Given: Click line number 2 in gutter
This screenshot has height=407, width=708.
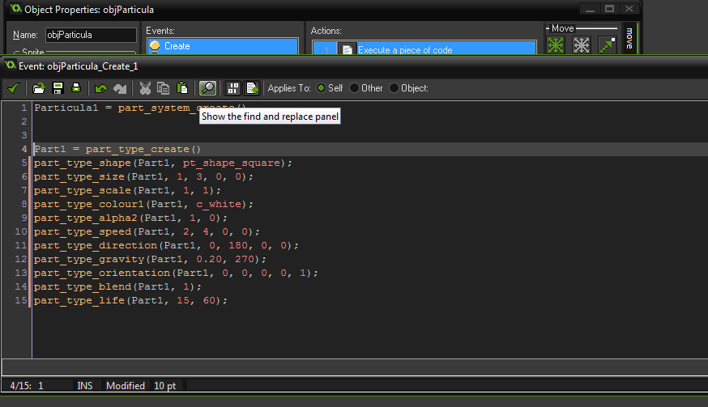Looking at the screenshot, I should click(x=24, y=121).
